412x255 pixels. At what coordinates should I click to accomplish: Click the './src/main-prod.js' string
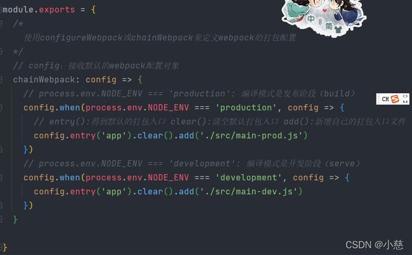coord(251,136)
